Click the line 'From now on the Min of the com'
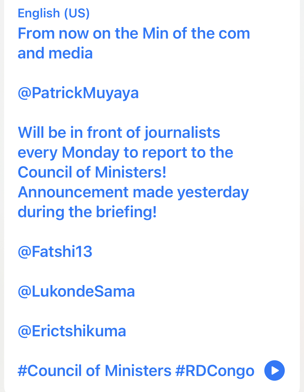 (134, 33)
